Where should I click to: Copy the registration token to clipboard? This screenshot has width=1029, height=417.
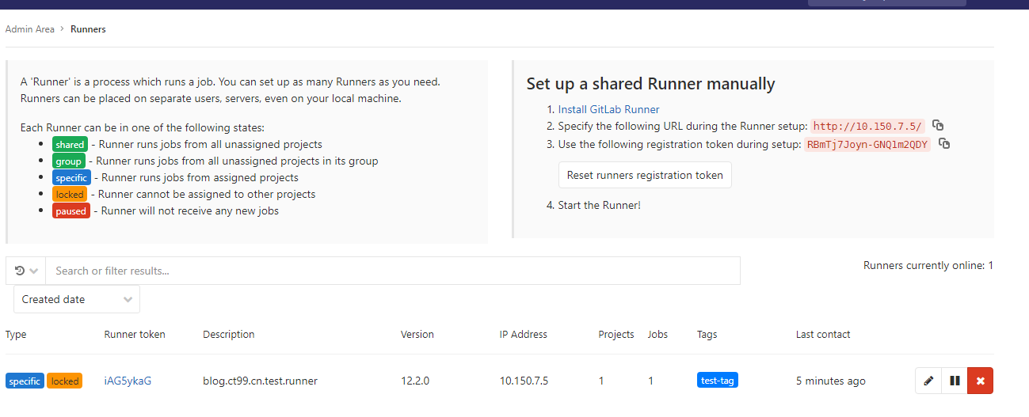[944, 144]
